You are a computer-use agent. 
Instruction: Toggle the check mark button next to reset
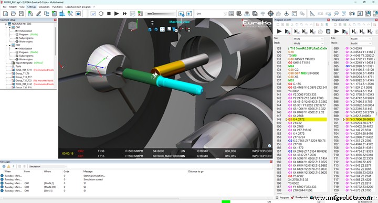coord(93,14)
